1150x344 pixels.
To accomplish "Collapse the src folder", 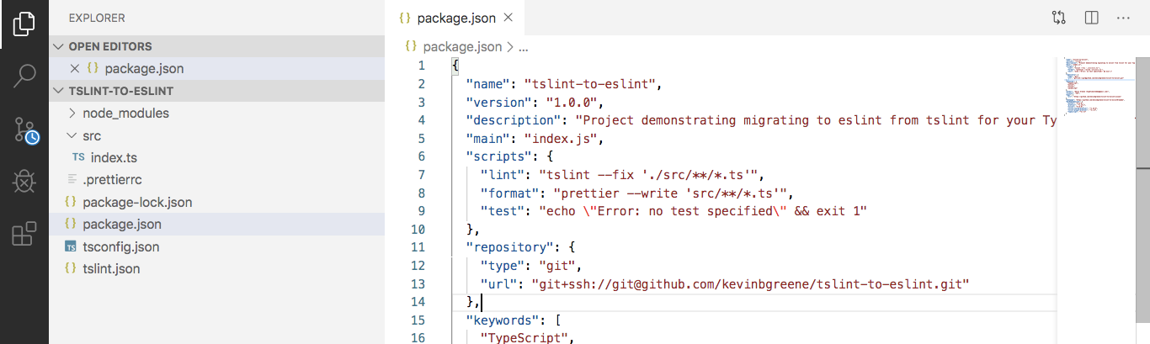I will point(216,135).
